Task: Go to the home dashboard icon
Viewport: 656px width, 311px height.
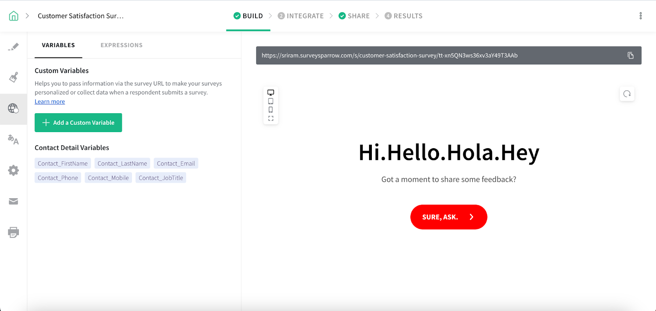Action: point(14,16)
